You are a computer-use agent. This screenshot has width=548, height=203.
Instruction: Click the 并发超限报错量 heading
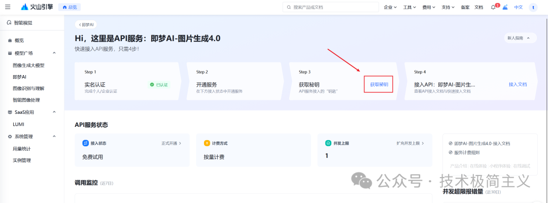pyautogui.click(x=463, y=191)
